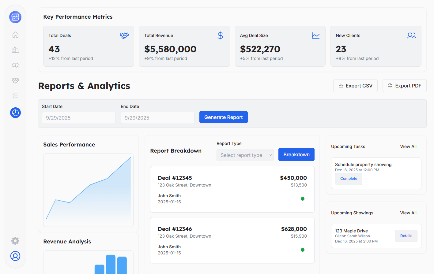This screenshot has height=274, width=434.
Task: Open the Tasks checklist icon in sidebar
Action: (15, 96)
